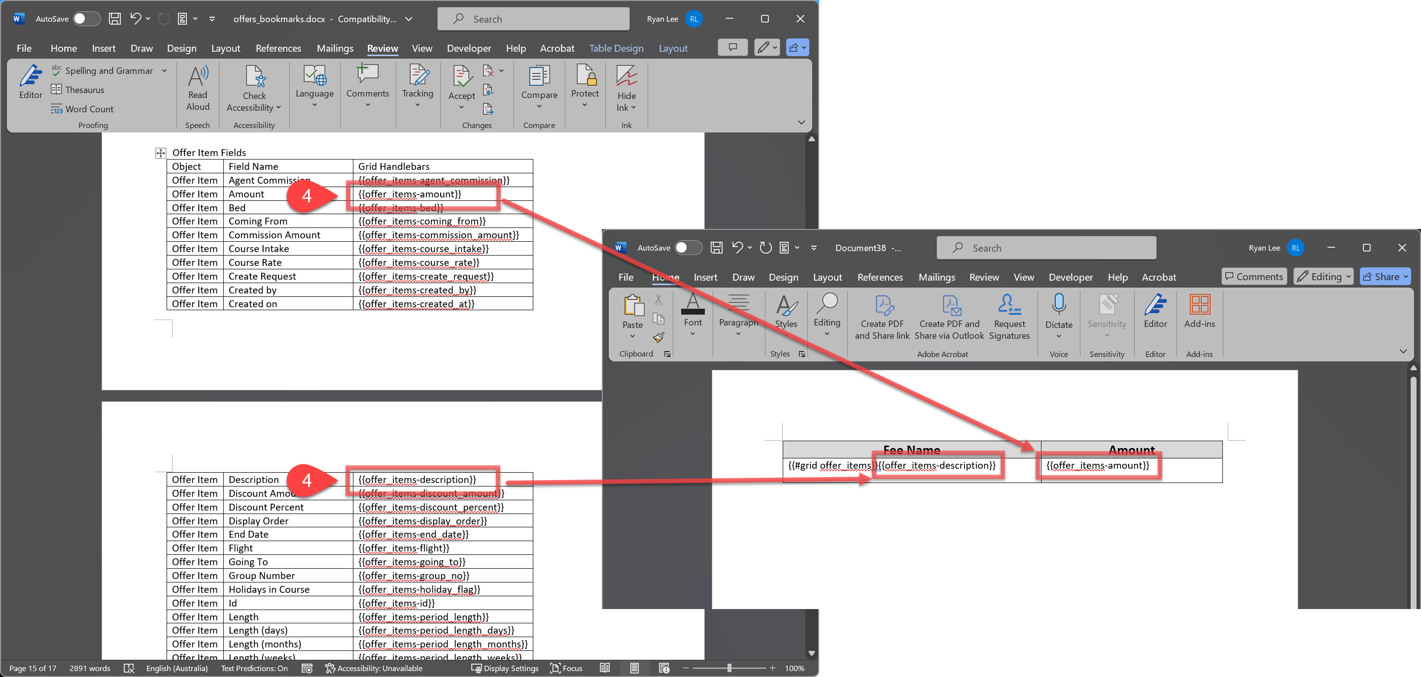
Task: Switch to Print Layout view
Action: (634, 668)
